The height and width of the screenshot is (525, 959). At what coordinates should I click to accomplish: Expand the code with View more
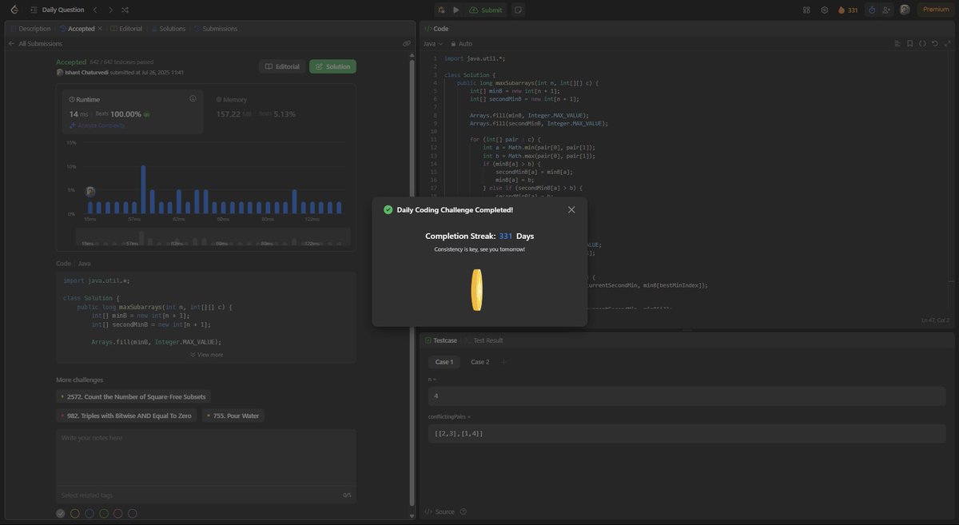click(206, 354)
